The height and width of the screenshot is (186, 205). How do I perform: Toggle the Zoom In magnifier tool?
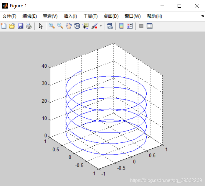point(52,26)
